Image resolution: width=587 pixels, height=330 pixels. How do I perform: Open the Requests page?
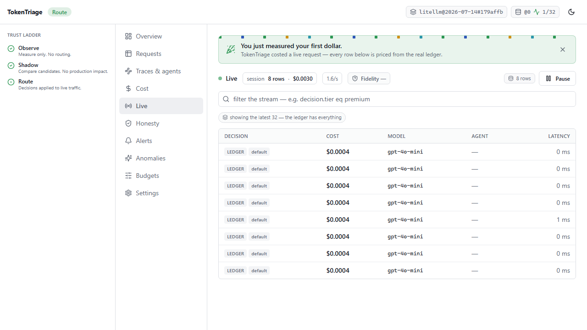click(x=161, y=54)
